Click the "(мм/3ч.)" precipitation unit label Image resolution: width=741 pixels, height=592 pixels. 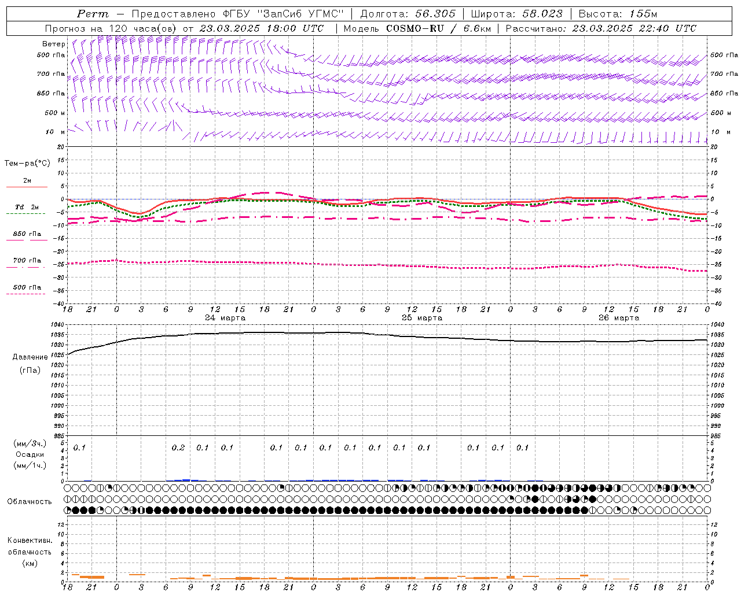(30, 443)
